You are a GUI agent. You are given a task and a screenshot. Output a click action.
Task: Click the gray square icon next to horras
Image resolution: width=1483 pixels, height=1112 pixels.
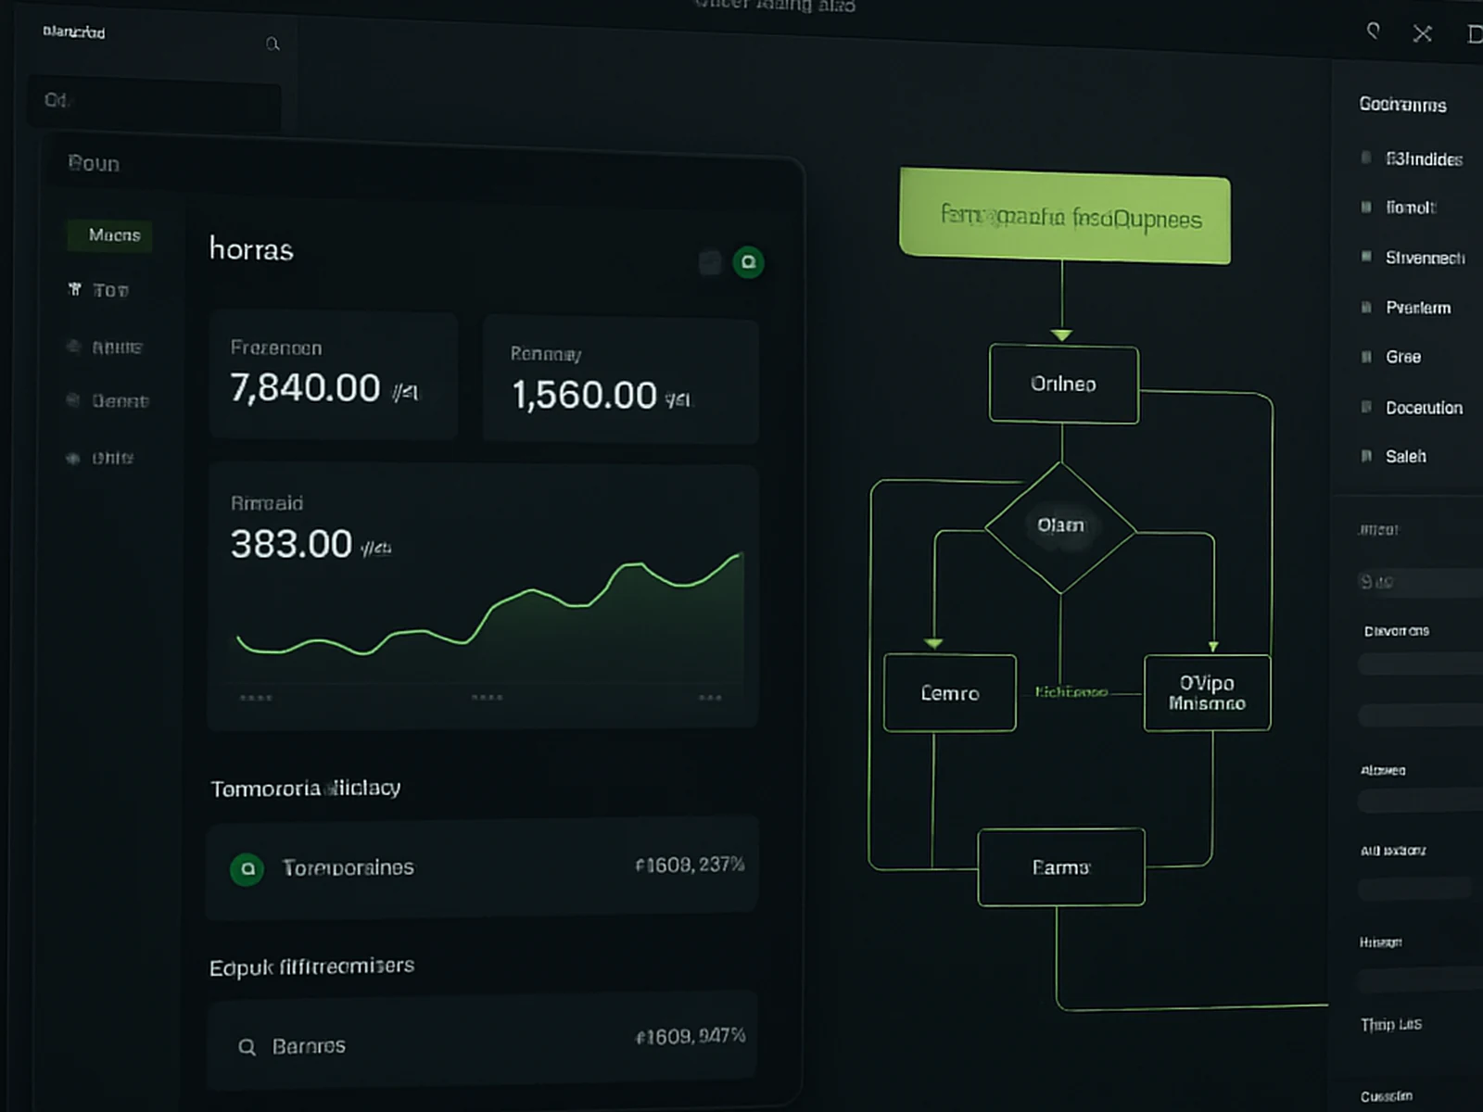710,262
